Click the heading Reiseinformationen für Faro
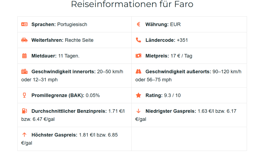This screenshot has width=259, height=156. (x=132, y=4)
